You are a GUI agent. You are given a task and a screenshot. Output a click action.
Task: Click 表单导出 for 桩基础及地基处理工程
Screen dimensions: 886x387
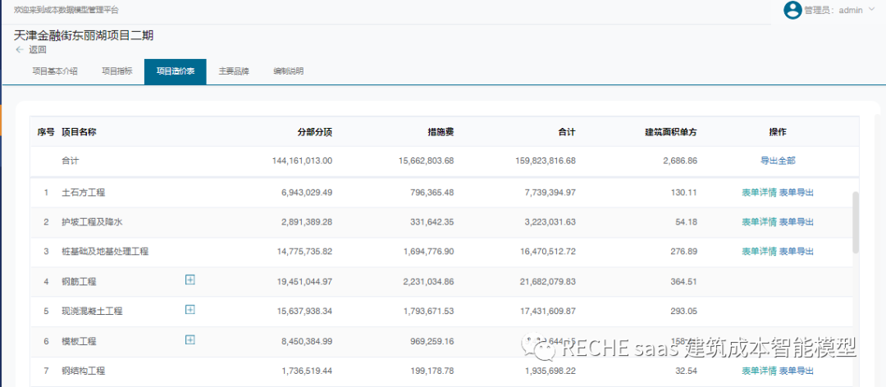click(797, 252)
